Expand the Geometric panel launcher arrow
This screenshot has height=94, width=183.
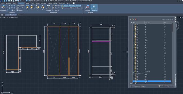[24, 12]
